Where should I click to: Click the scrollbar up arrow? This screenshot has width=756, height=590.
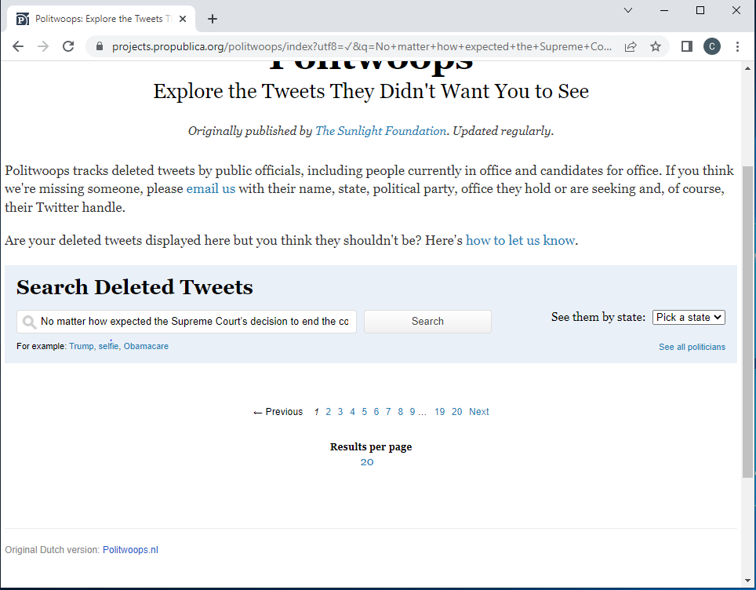coord(748,68)
